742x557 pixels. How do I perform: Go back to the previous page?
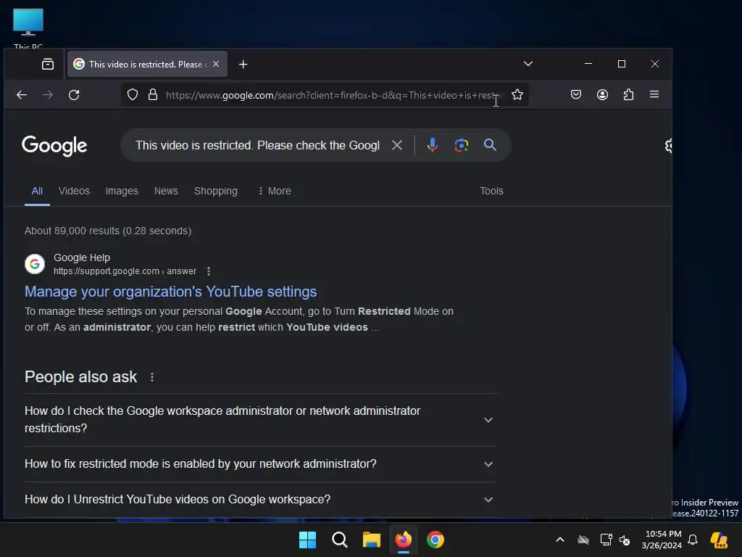click(x=22, y=95)
